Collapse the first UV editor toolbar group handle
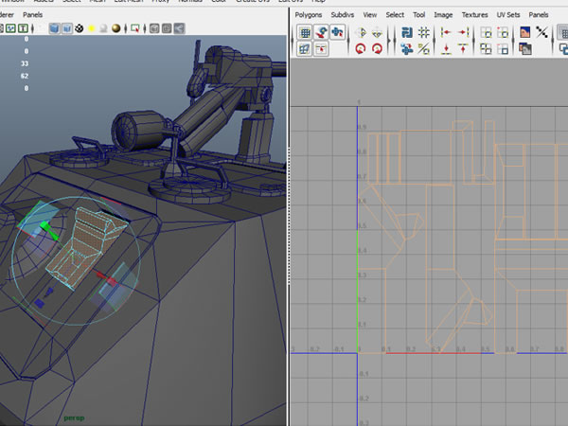The width and height of the screenshot is (568, 426). point(293,40)
